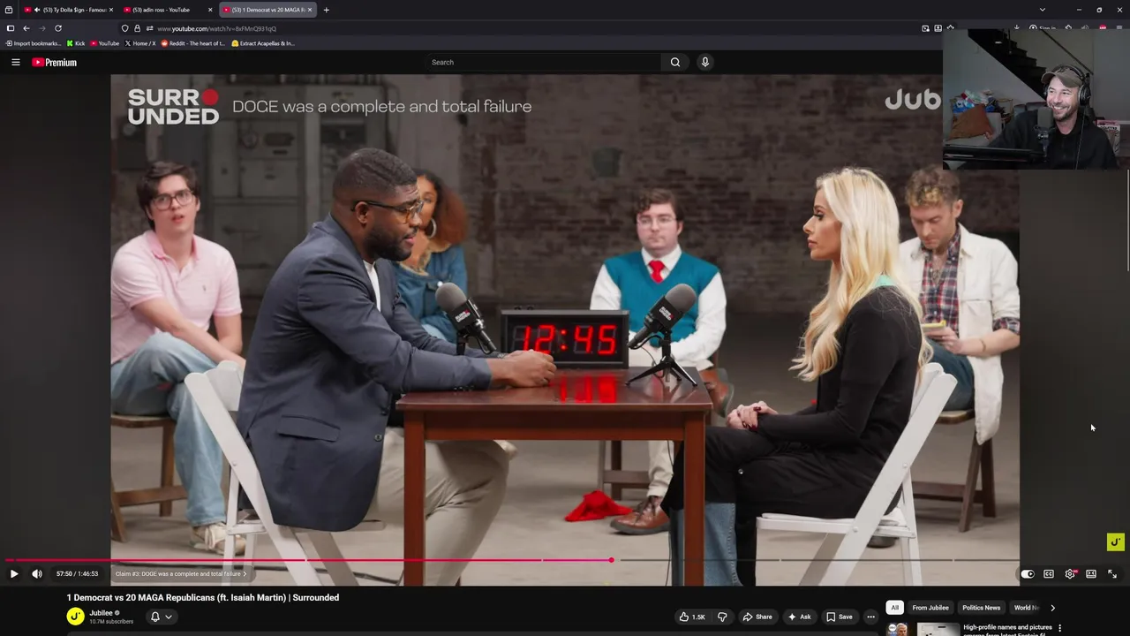The image size is (1130, 636).
Task: Expand chapter 'Claim #3: DOGE was a complete' chevron
Action: [245, 574]
